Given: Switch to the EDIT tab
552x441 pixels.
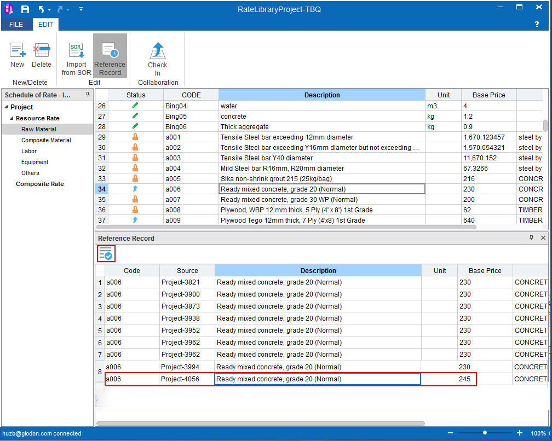Looking at the screenshot, I should point(45,25).
